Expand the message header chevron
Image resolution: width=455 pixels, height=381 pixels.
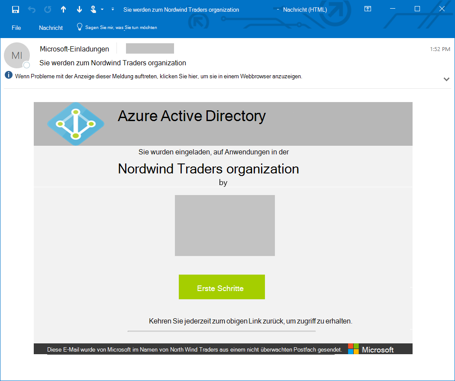click(x=446, y=79)
